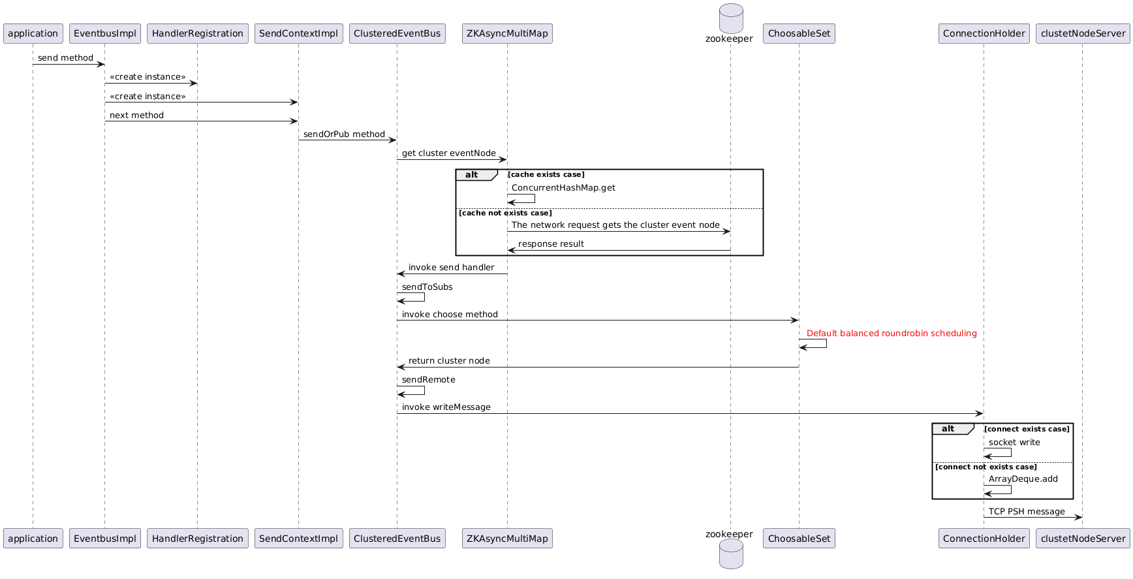The width and height of the screenshot is (1133, 579).
Task: Click the 'TCP PSH message' arrow label
Action: 1026,512
